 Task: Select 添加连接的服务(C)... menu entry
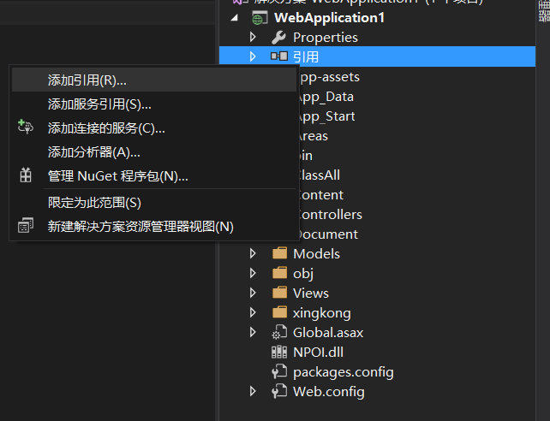click(x=154, y=127)
